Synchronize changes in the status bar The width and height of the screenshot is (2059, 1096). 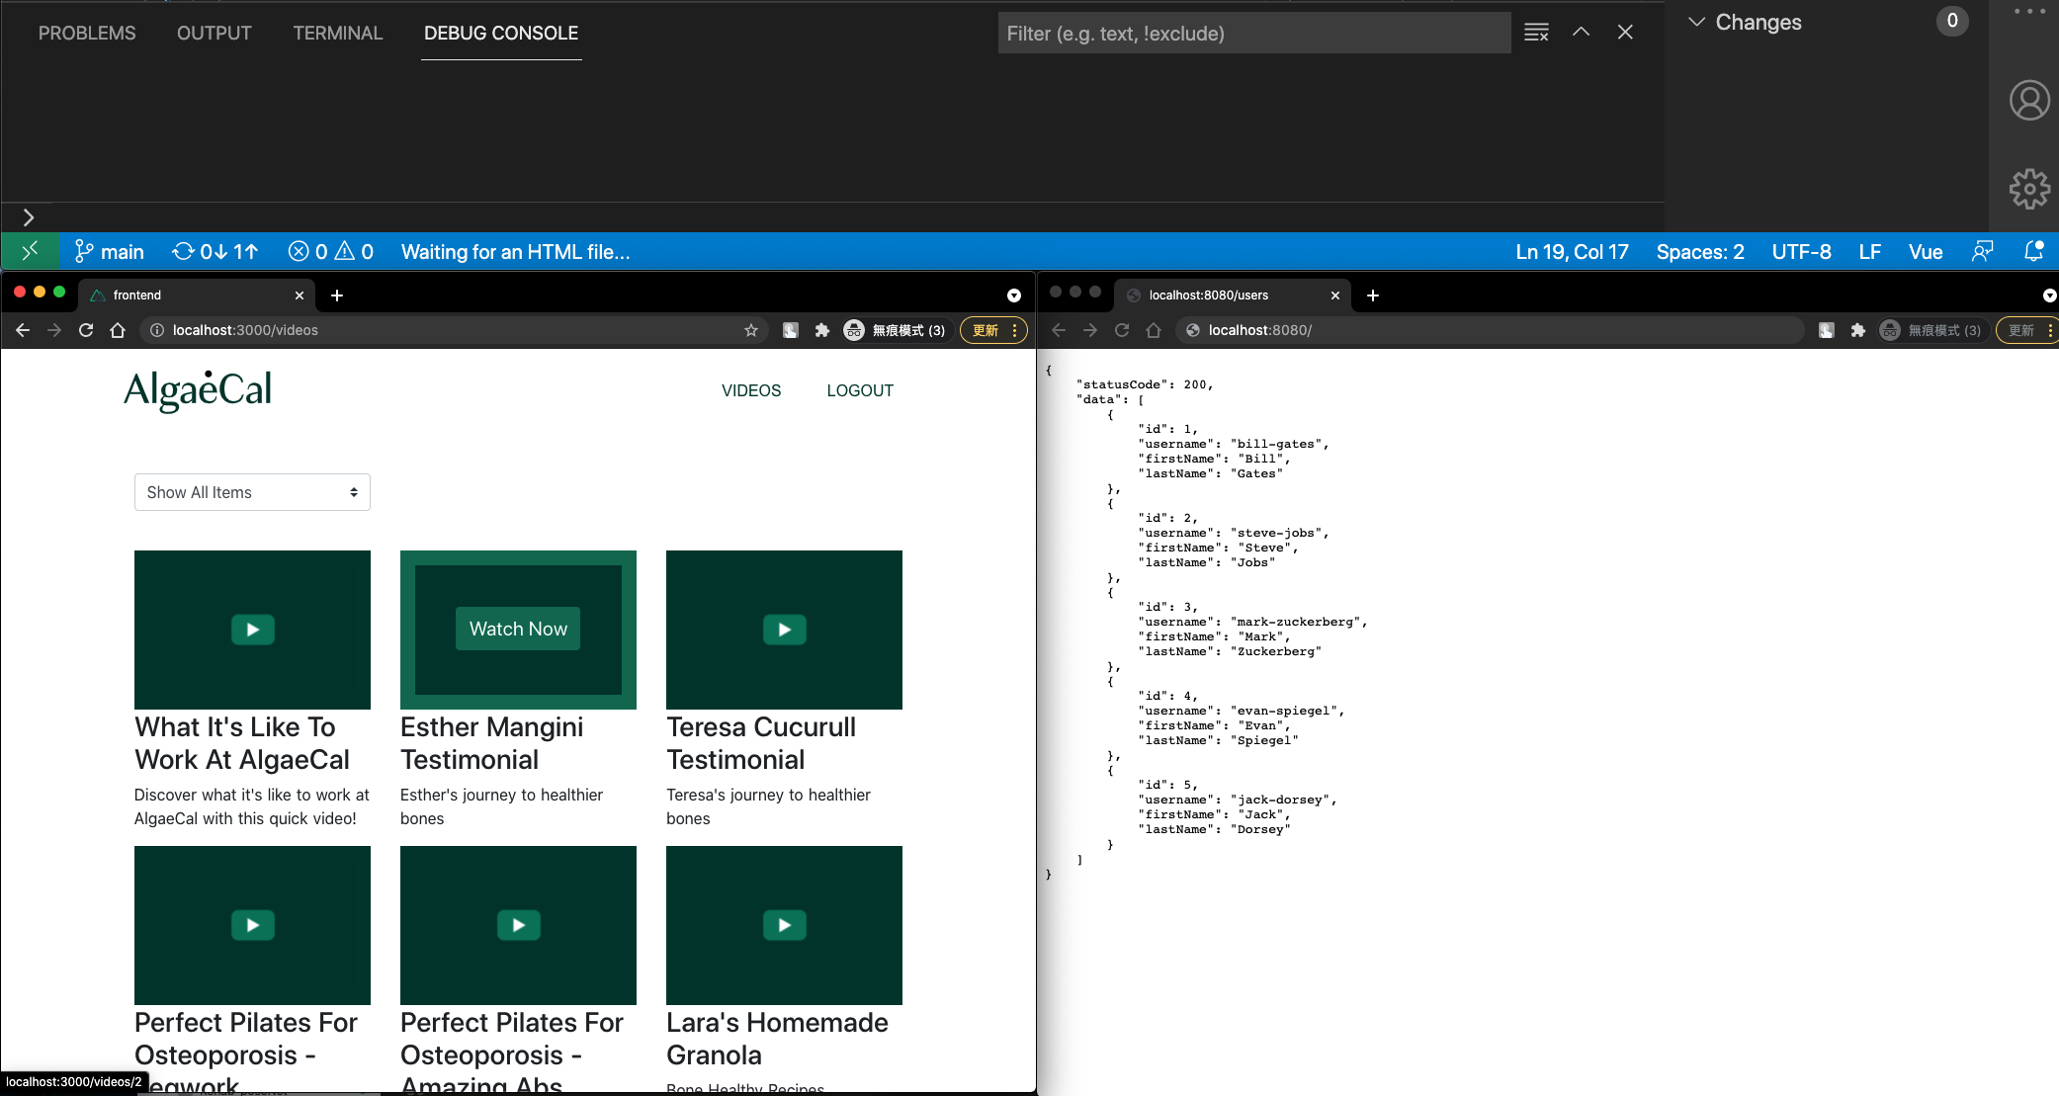215,251
